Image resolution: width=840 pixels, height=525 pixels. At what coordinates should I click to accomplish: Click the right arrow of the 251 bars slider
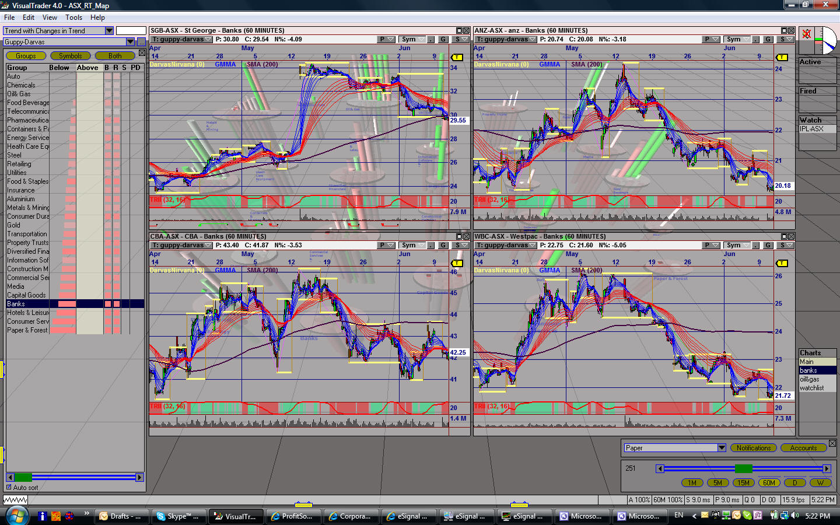pyautogui.click(x=827, y=468)
